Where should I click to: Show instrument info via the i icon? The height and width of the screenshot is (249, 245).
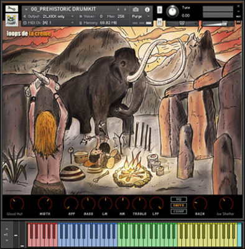pyautogui.click(x=147, y=9)
